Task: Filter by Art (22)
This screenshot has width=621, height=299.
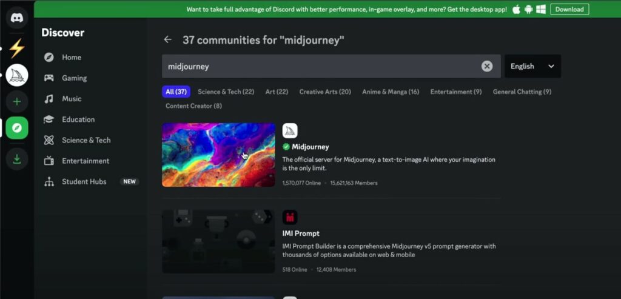Action: tap(277, 92)
